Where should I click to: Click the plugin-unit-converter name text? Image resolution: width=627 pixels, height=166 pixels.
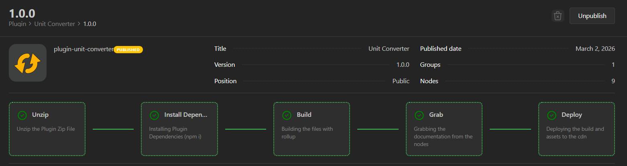click(x=83, y=49)
